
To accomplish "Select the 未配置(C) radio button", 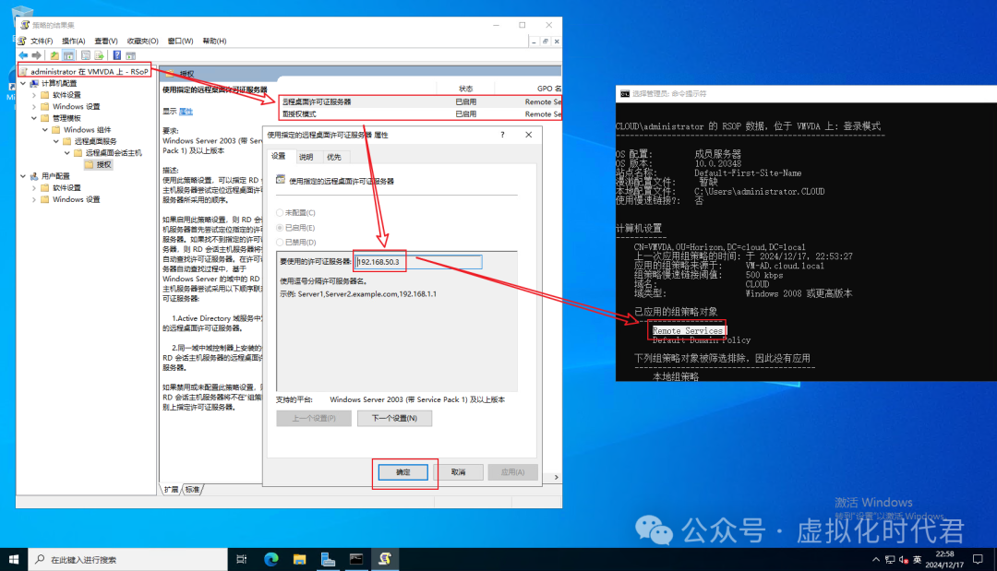I will pos(281,212).
